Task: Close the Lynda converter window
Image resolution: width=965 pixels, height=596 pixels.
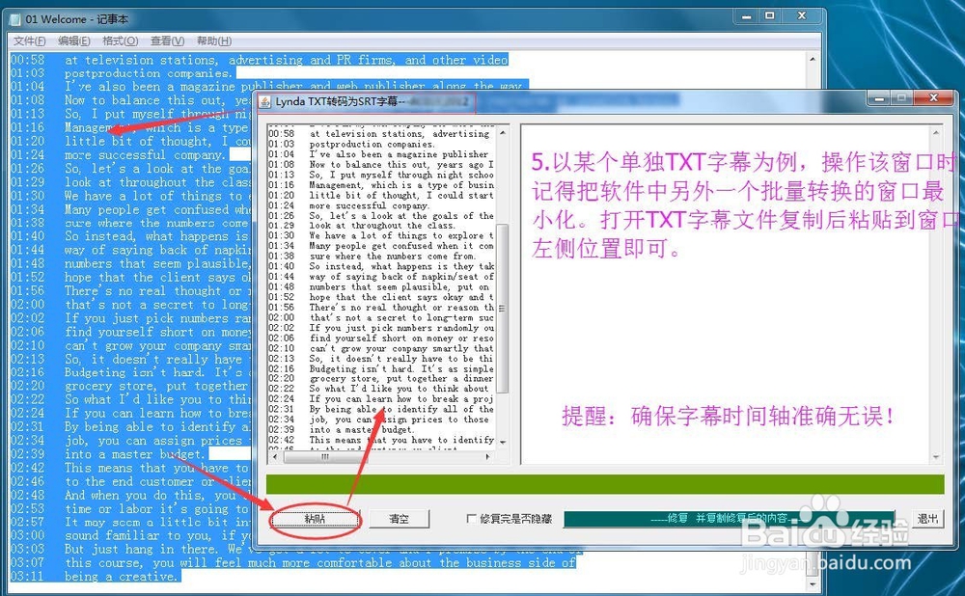Action: (933, 98)
